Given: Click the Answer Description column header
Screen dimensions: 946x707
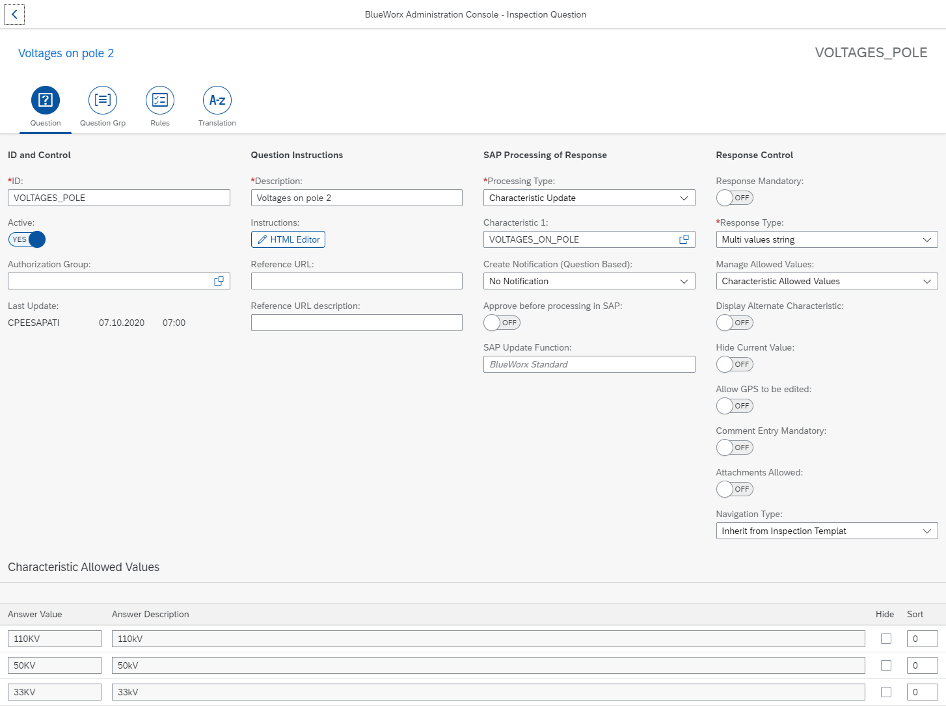Looking at the screenshot, I should point(150,614).
